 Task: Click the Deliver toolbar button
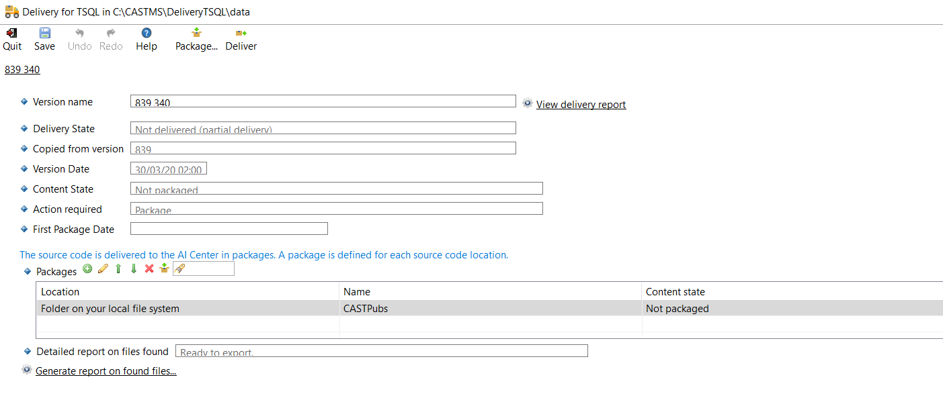click(241, 34)
